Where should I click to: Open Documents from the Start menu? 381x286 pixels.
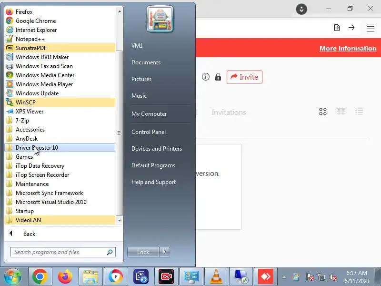146,62
